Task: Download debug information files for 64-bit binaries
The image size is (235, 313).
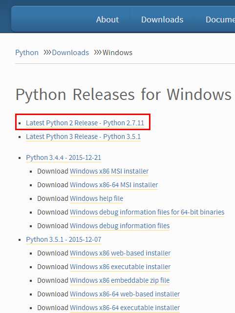Action: tap(147, 212)
